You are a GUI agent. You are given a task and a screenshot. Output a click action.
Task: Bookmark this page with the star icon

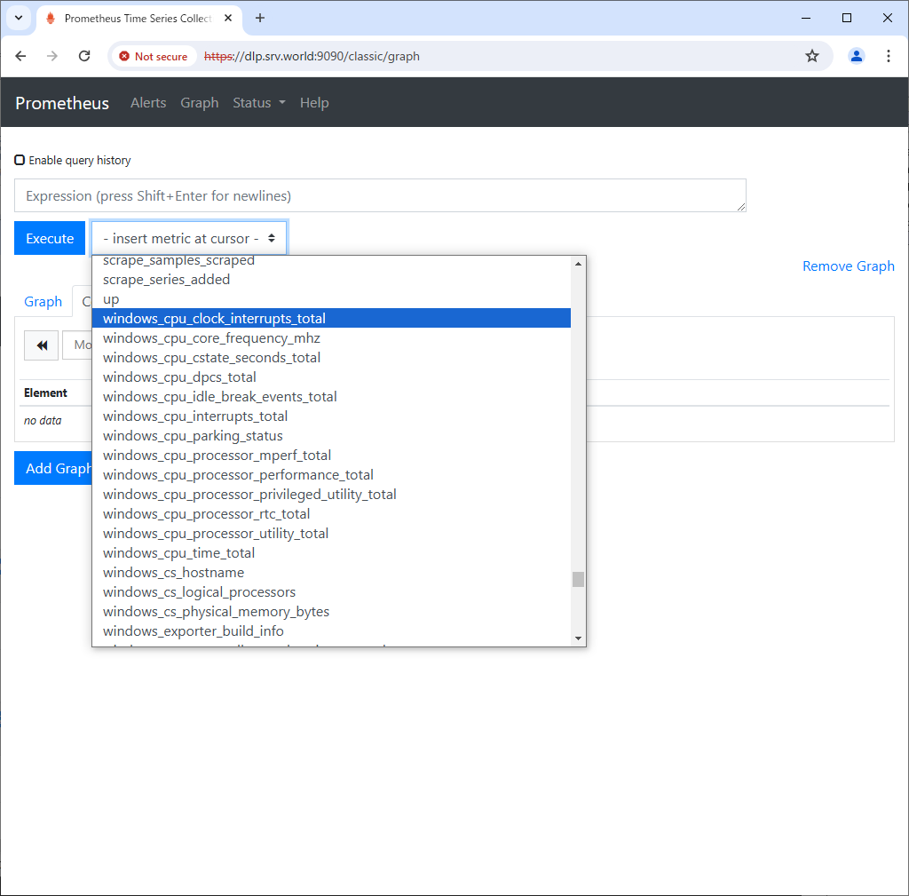click(811, 56)
